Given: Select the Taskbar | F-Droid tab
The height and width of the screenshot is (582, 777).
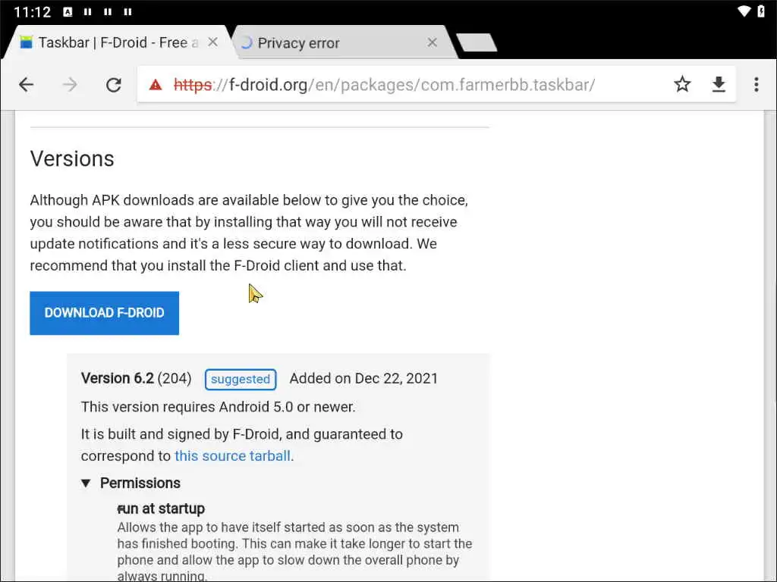Looking at the screenshot, I should (x=116, y=42).
